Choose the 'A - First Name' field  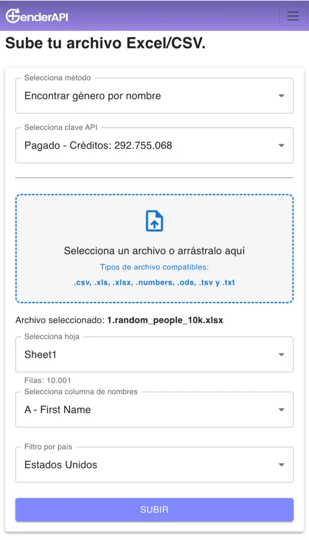click(x=57, y=410)
